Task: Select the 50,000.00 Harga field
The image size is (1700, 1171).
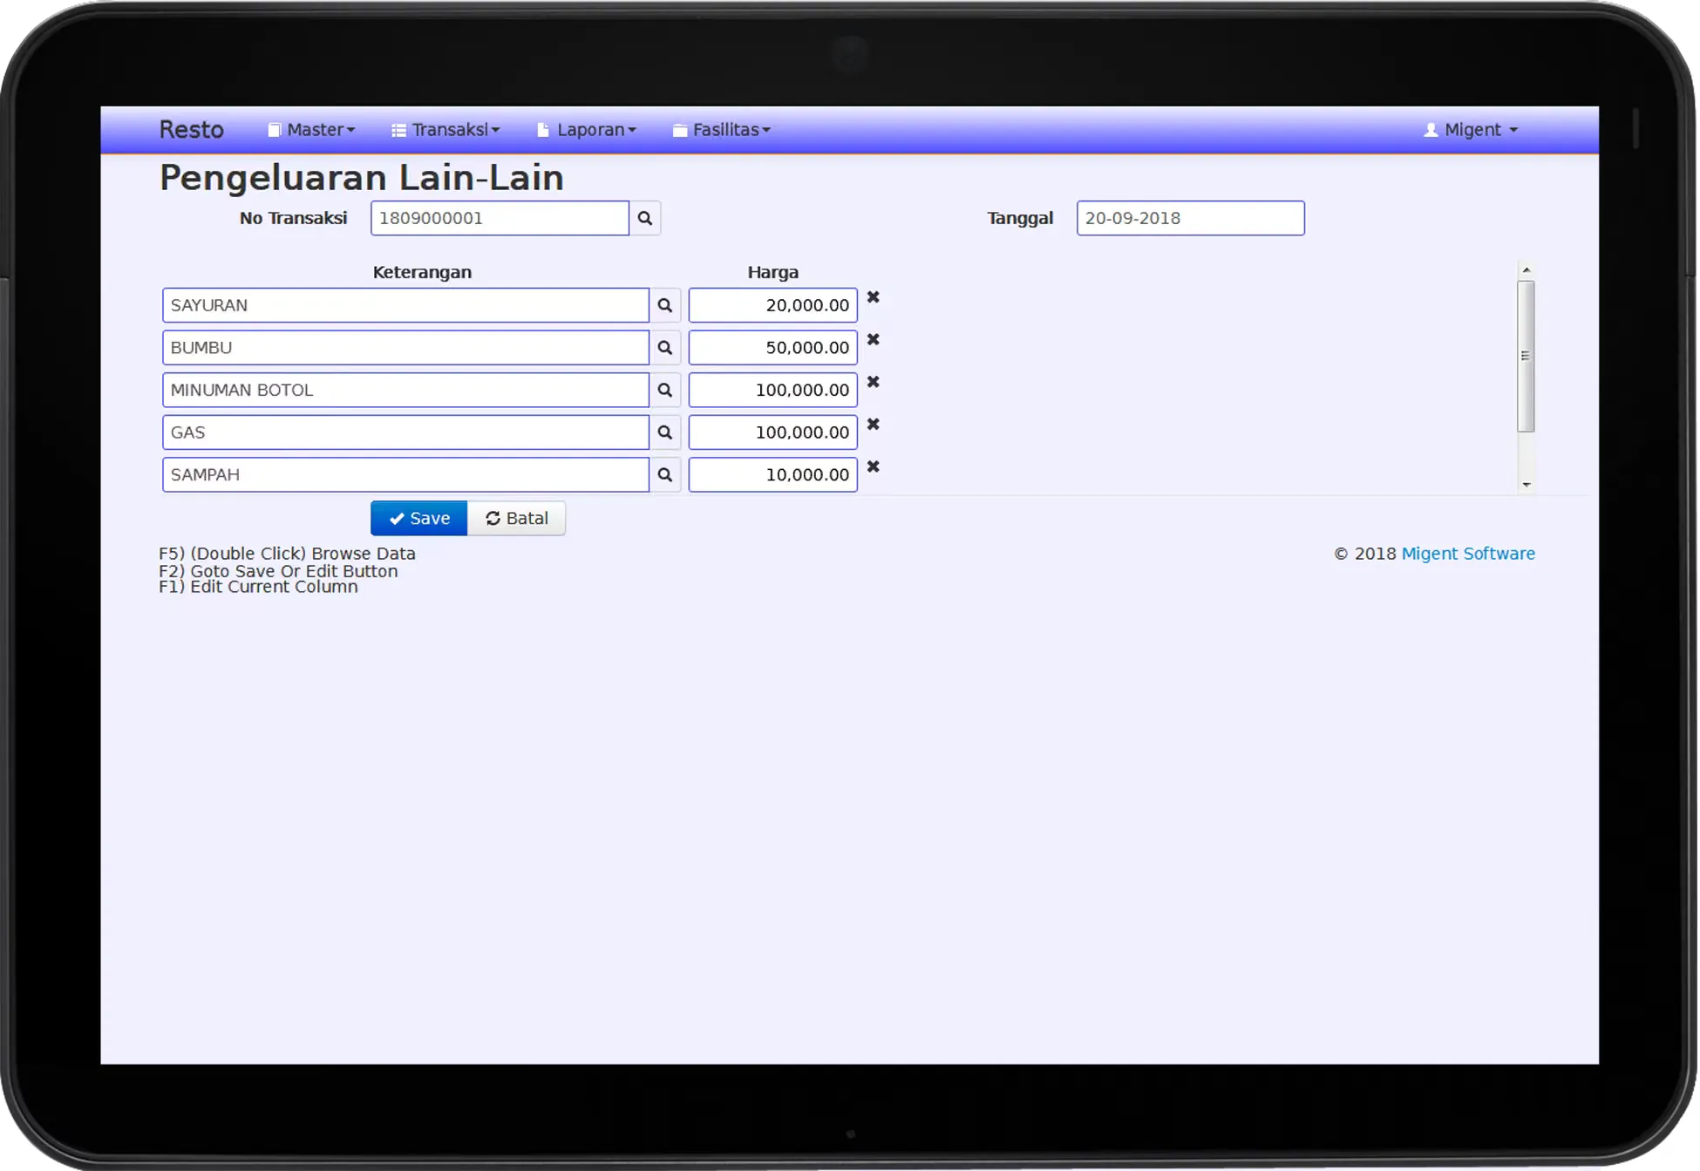Action: [x=772, y=348]
